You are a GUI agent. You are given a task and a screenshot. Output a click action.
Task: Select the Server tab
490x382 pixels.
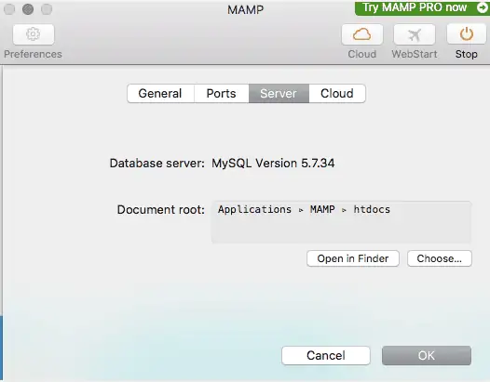coord(279,93)
